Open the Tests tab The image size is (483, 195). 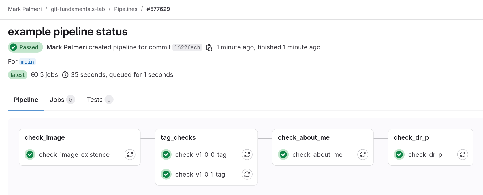100,100
